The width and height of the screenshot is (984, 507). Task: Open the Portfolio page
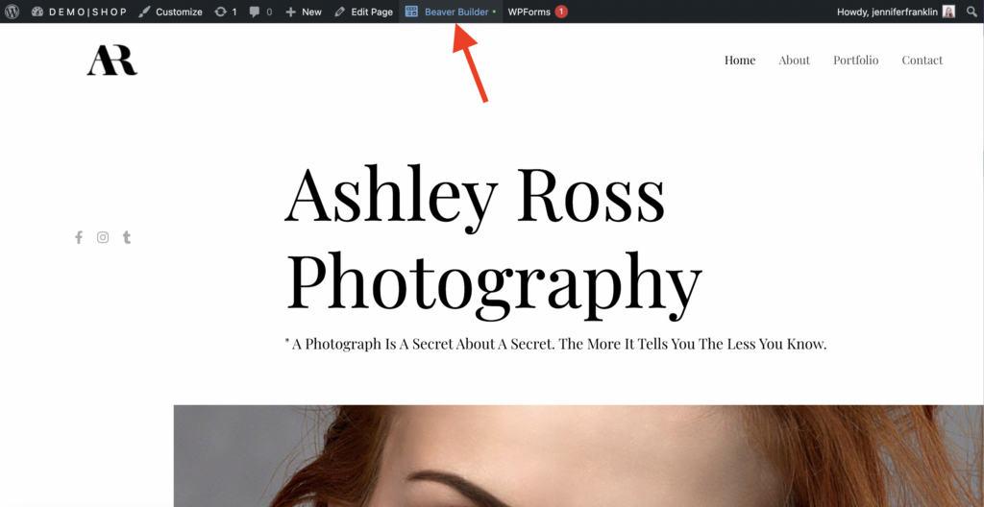click(856, 60)
